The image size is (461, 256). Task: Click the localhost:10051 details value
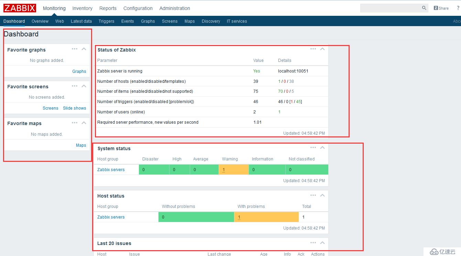coord(293,71)
